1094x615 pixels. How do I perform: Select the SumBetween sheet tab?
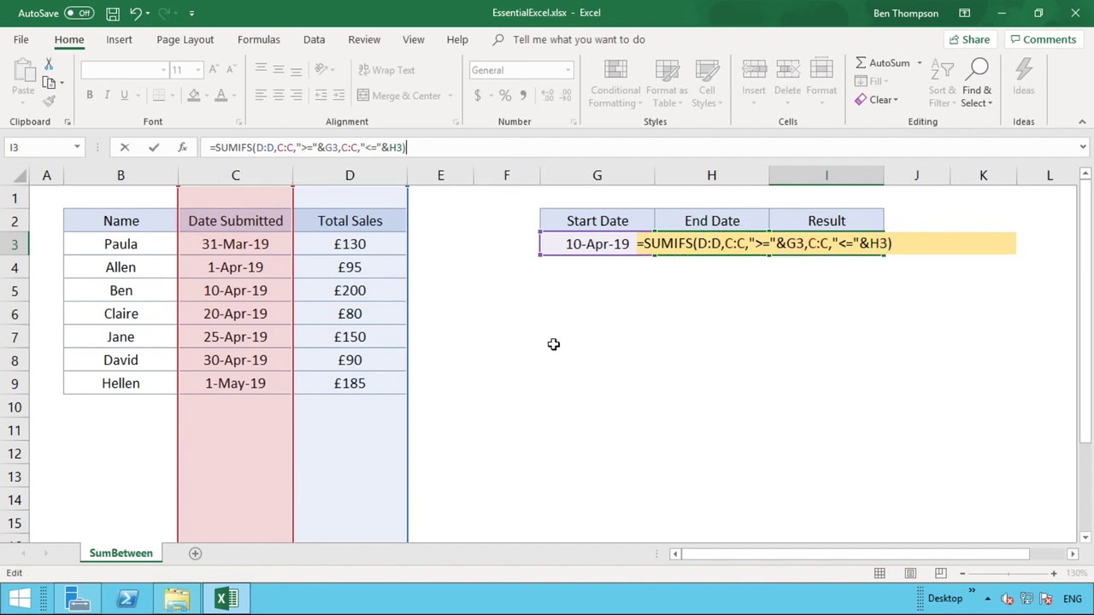coord(121,553)
